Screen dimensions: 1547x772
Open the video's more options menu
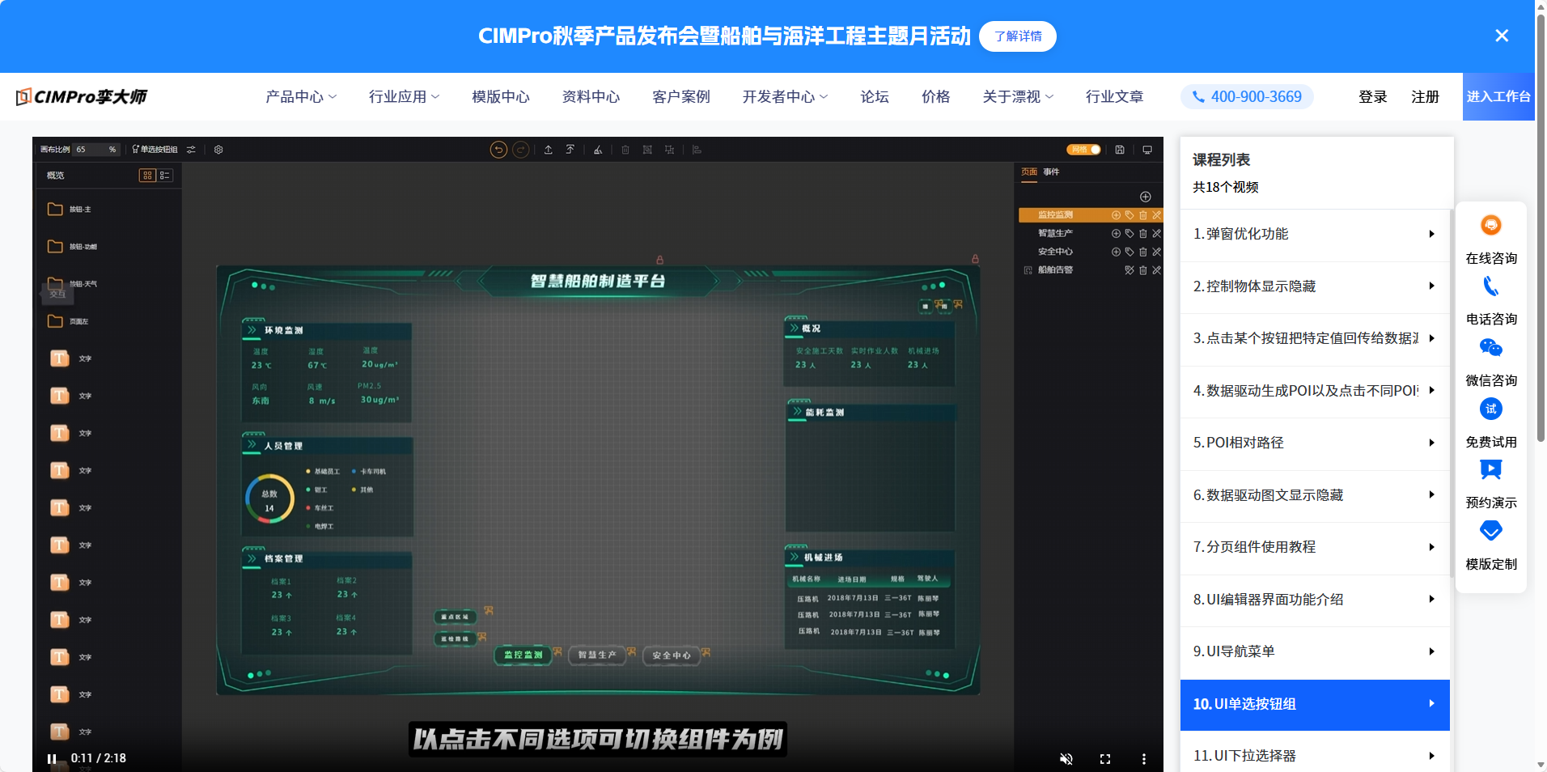click(1144, 759)
